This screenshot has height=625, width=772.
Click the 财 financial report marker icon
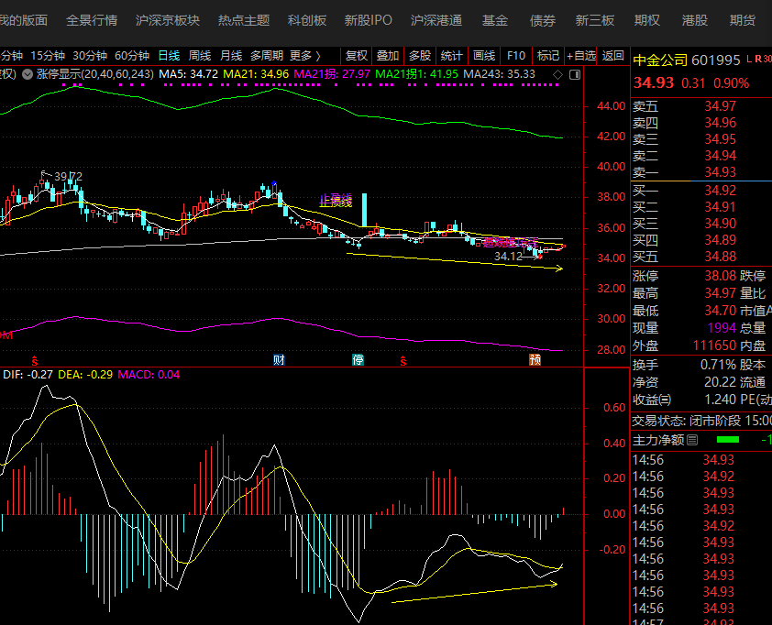[x=279, y=360]
